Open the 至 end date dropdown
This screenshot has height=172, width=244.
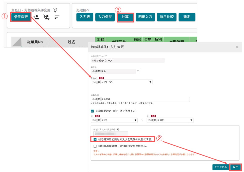click(191, 120)
